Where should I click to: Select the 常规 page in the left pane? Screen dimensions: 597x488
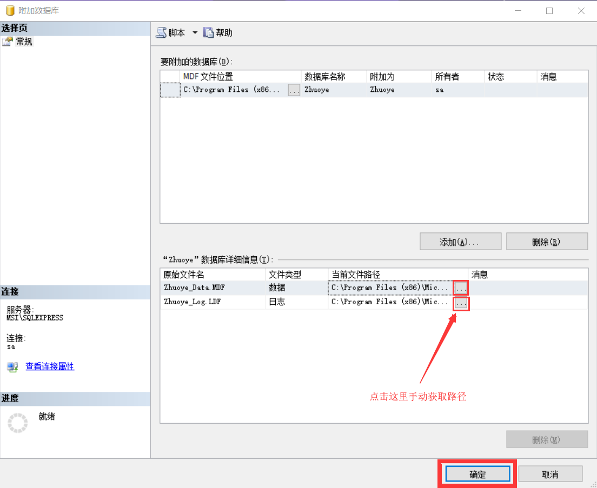24,42
